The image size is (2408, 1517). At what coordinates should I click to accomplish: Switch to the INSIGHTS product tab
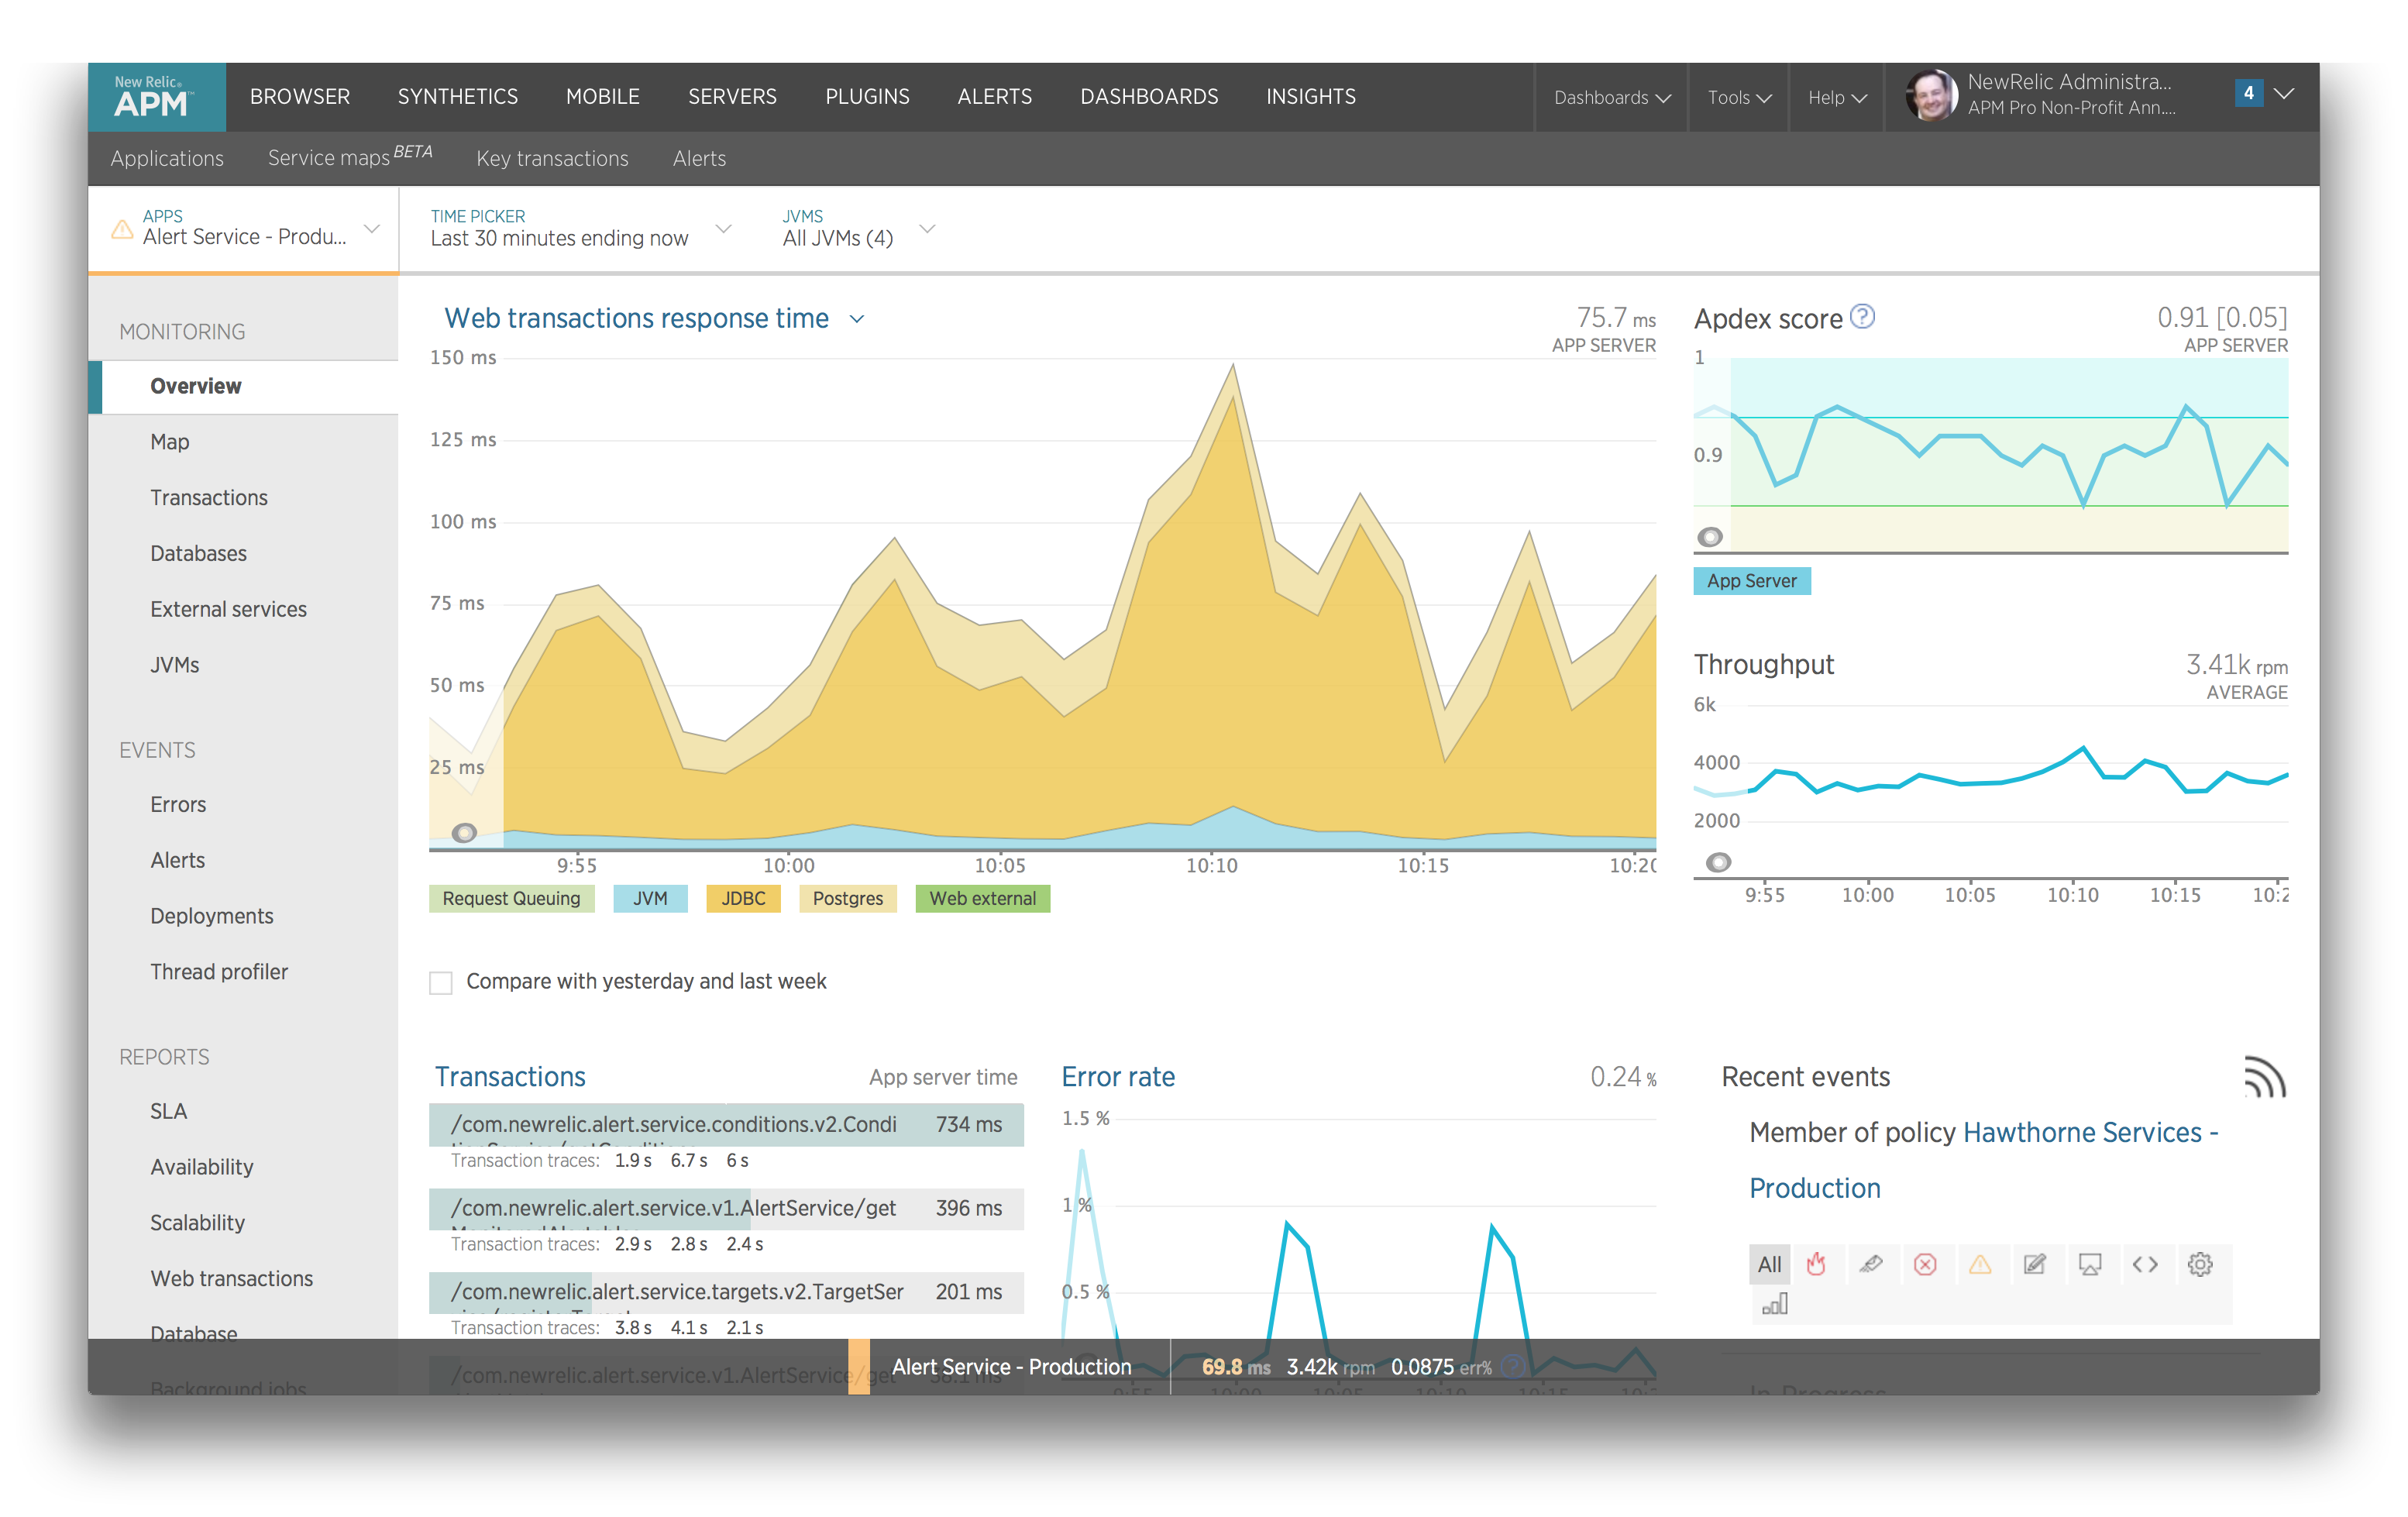click(x=1311, y=97)
